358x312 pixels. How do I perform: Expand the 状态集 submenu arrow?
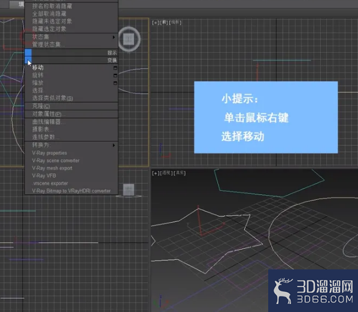tap(114, 37)
